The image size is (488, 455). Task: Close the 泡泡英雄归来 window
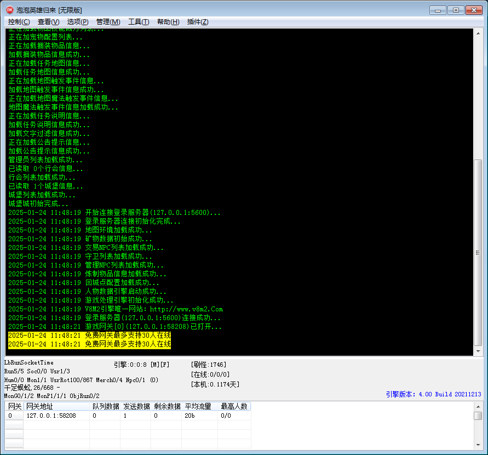tap(474, 10)
